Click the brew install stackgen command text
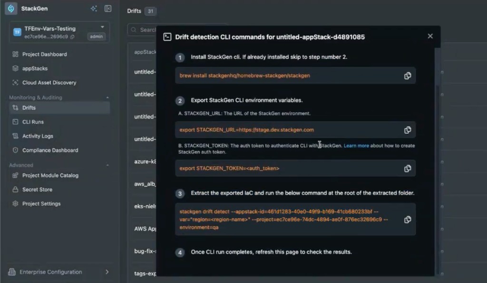Image resolution: width=487 pixels, height=283 pixels. (x=245, y=75)
